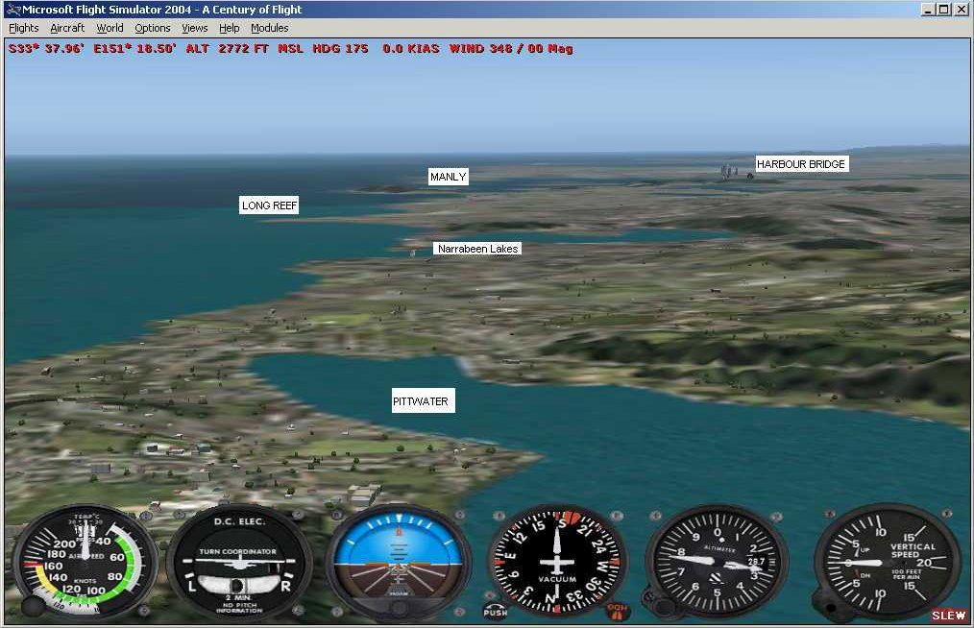Click the heading bug knob on gyro
This screenshot has width=974, height=628.
click(x=618, y=611)
